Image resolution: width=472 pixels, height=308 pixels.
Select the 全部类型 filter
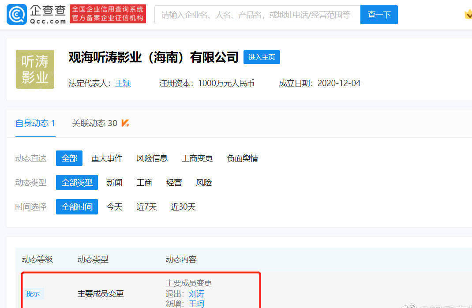click(x=77, y=182)
